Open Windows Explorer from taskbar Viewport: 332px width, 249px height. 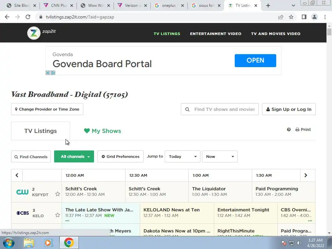(x=29, y=243)
